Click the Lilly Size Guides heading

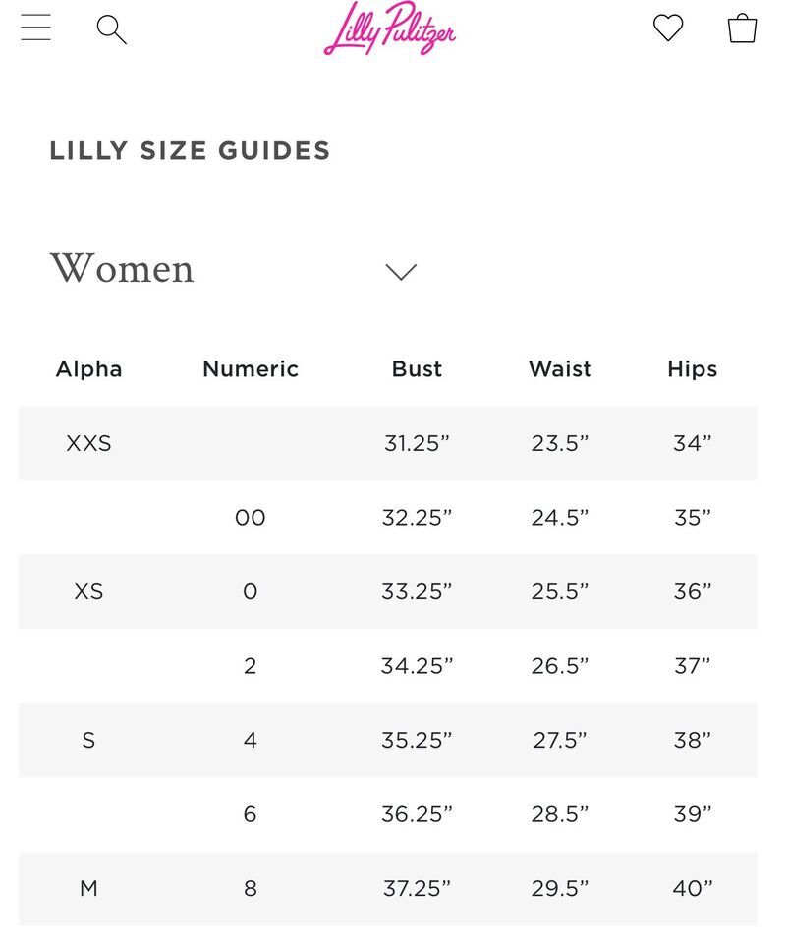point(190,150)
